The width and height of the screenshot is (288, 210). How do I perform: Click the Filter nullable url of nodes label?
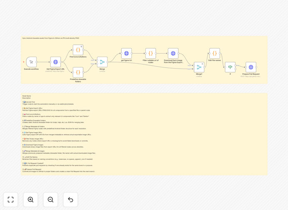(x=151, y=61)
